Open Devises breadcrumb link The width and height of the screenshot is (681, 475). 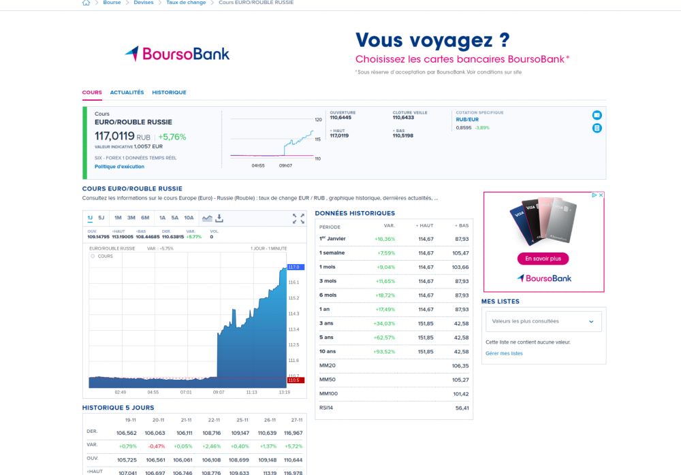pyautogui.click(x=143, y=3)
